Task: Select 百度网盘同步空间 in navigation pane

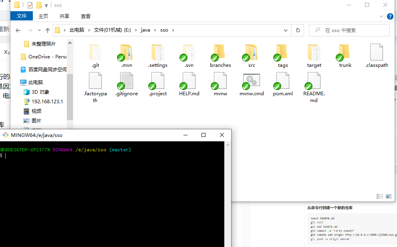Action: click(43, 69)
